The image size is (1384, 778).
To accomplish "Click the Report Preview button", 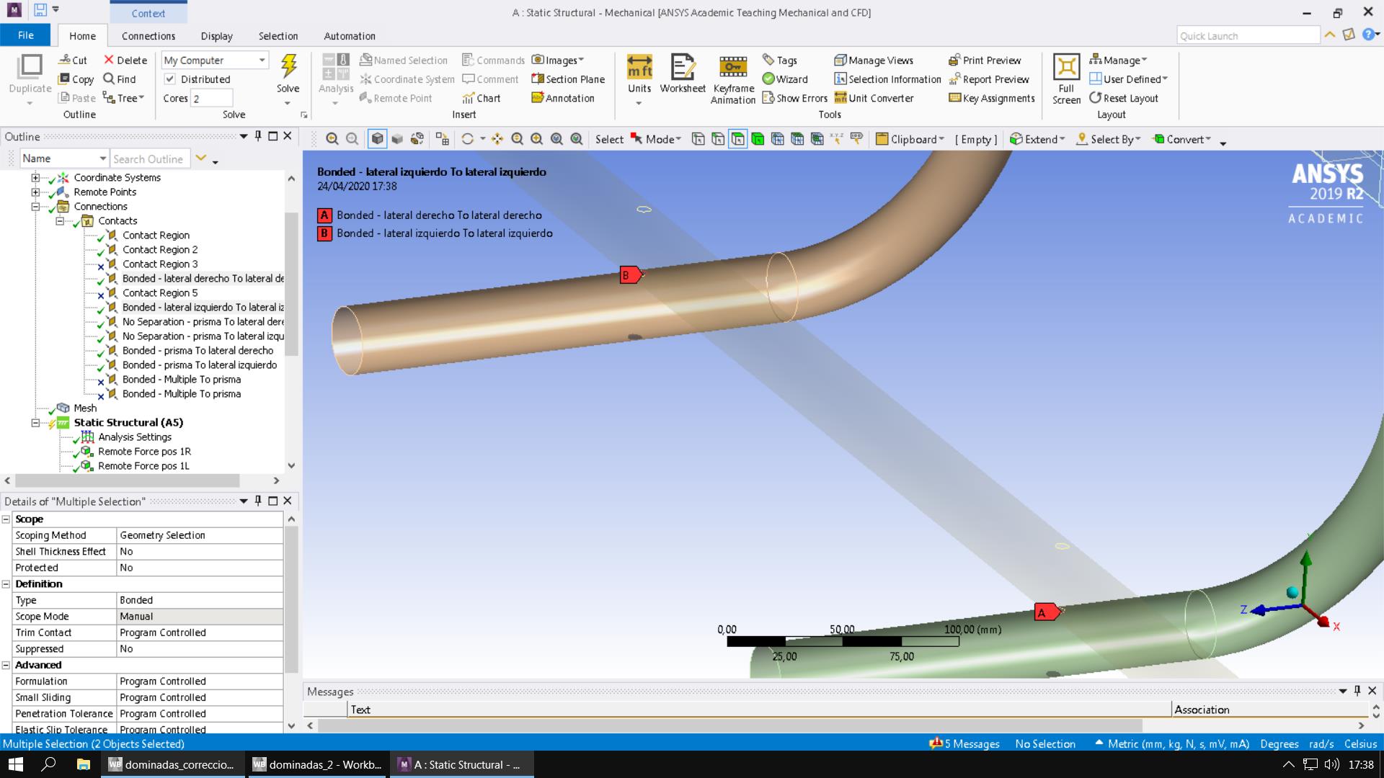I will pos(989,79).
